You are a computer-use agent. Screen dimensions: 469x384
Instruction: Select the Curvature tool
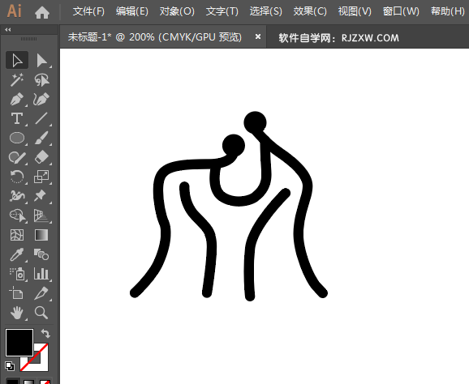(41, 99)
